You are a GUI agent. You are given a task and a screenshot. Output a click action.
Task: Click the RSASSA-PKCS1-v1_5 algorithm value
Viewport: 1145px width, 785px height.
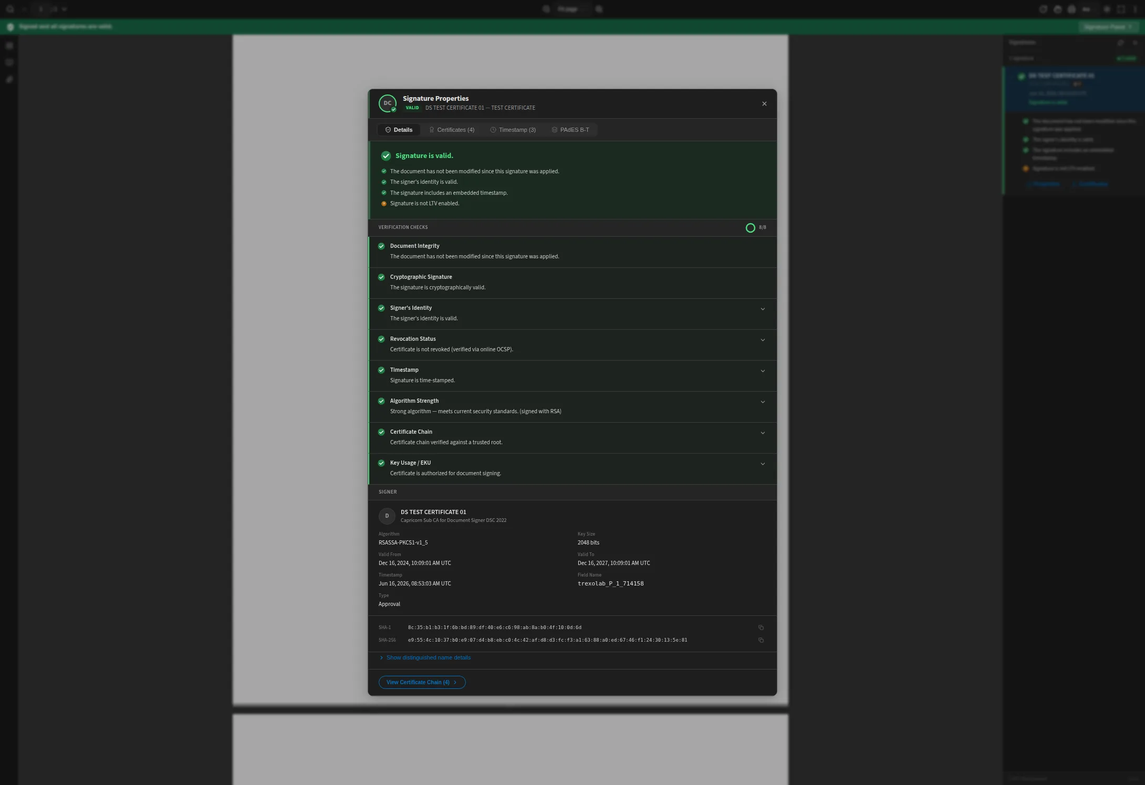[x=403, y=542]
